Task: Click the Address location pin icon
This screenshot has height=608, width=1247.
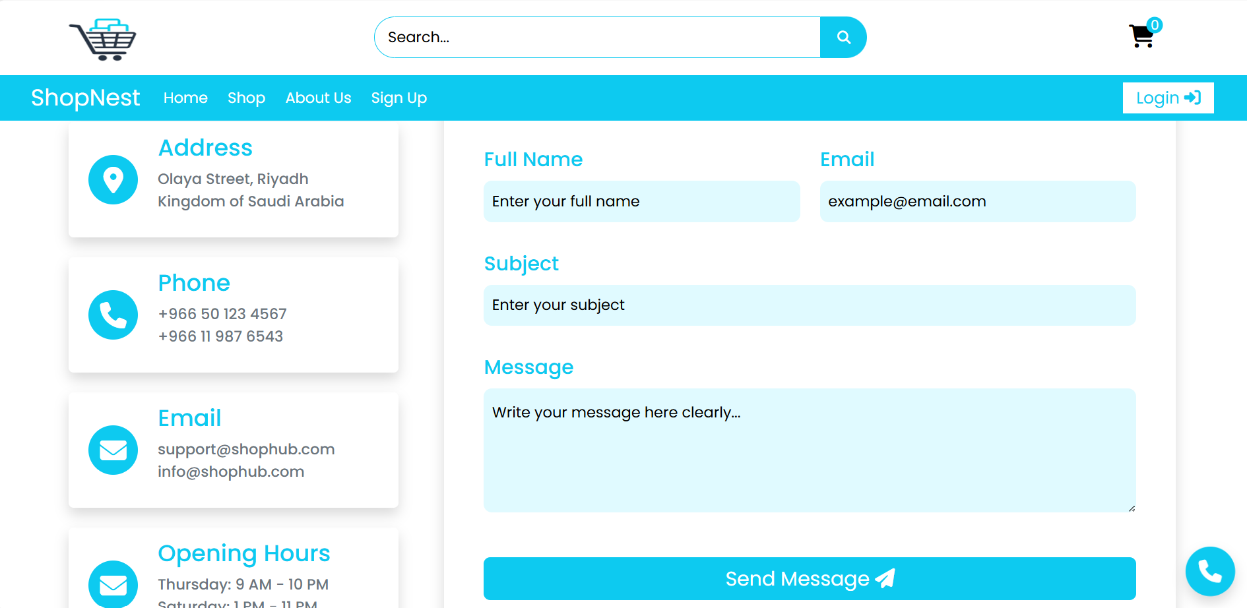Action: pyautogui.click(x=113, y=179)
